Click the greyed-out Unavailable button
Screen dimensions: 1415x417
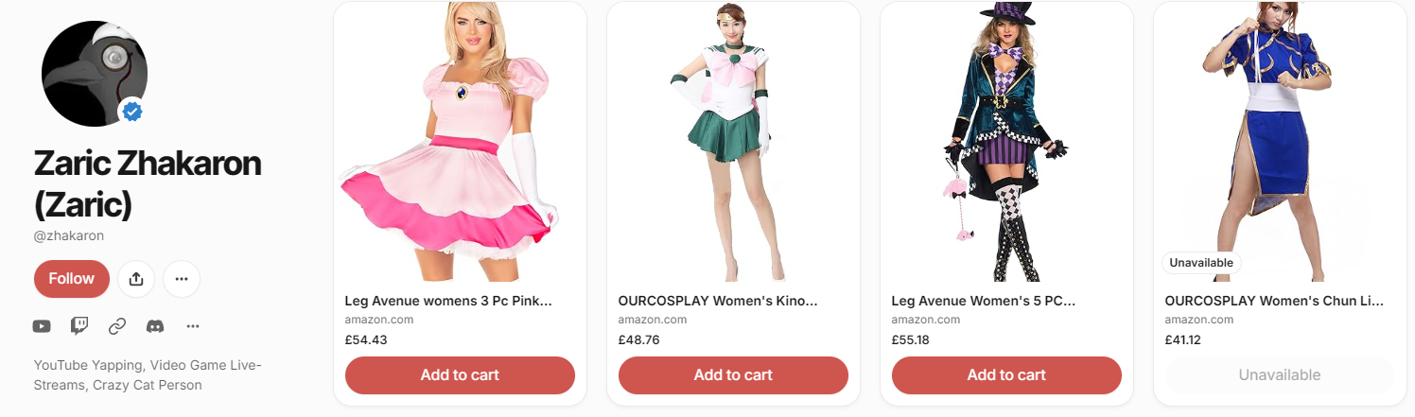click(1280, 375)
